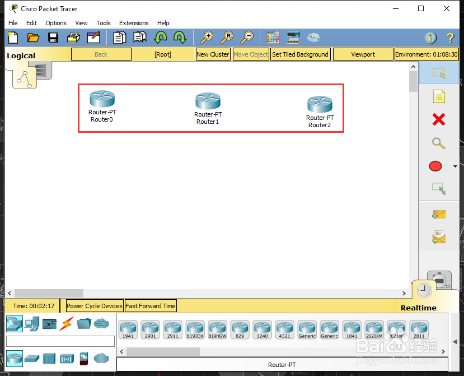Pick the 1941 router model

pos(128,329)
